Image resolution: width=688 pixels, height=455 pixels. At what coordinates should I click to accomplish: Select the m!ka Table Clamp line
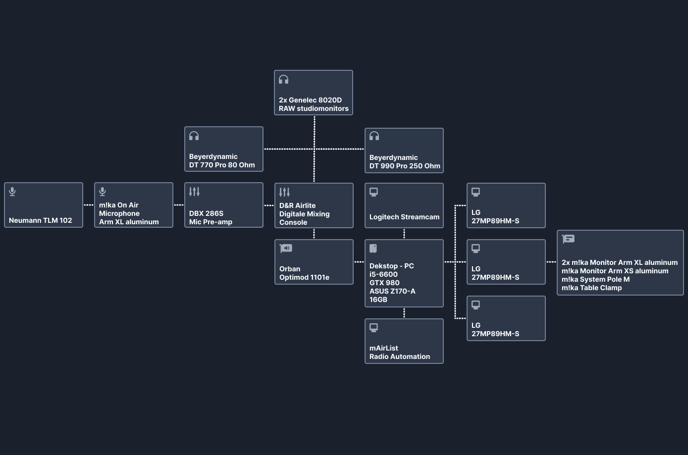[x=591, y=288]
